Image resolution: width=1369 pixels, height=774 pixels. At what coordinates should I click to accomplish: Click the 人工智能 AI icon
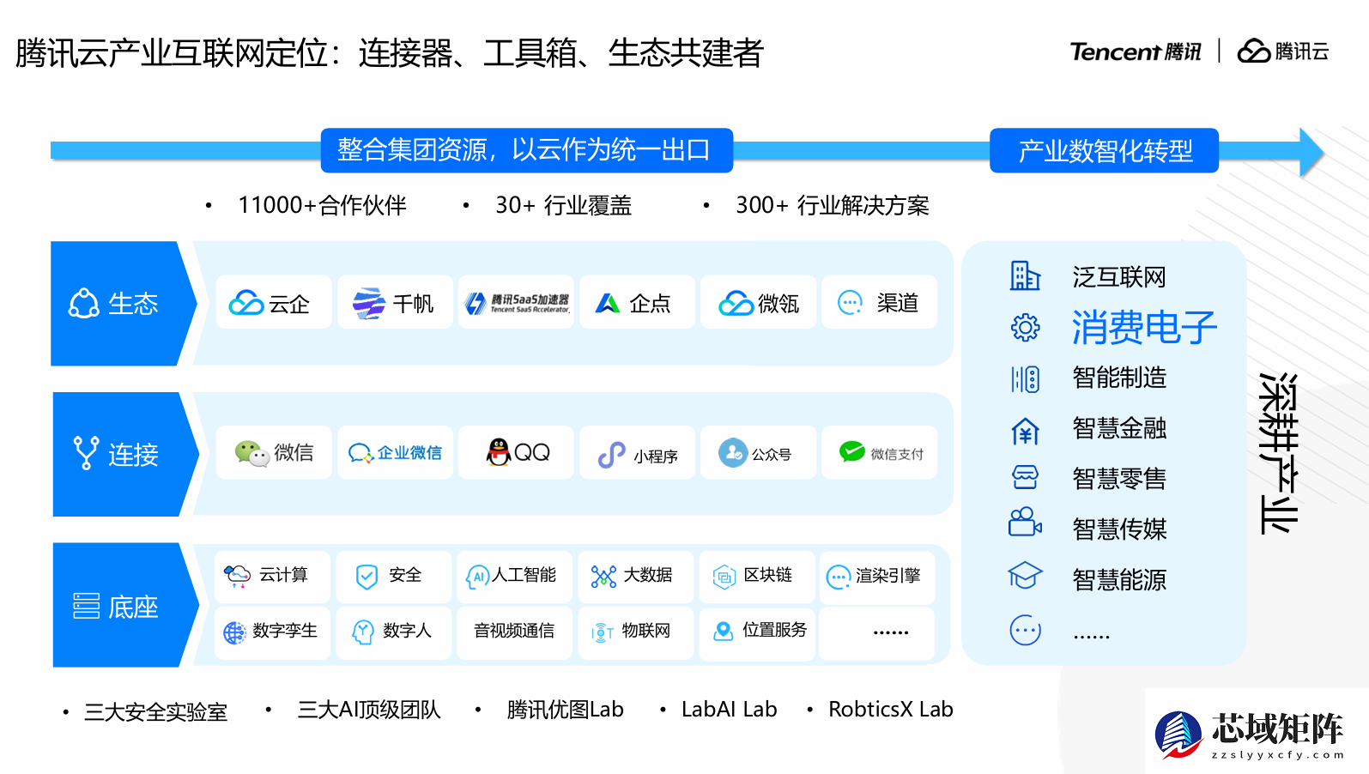tap(477, 576)
